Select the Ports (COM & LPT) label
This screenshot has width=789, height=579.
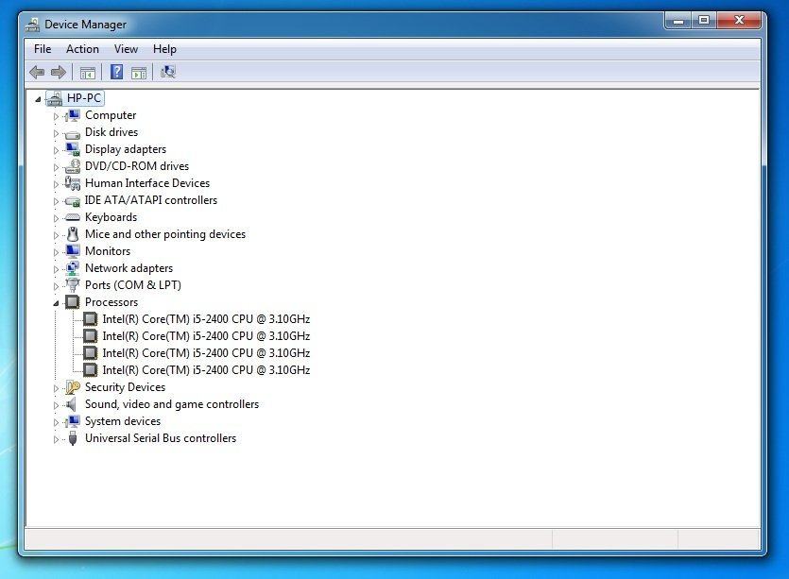point(133,285)
